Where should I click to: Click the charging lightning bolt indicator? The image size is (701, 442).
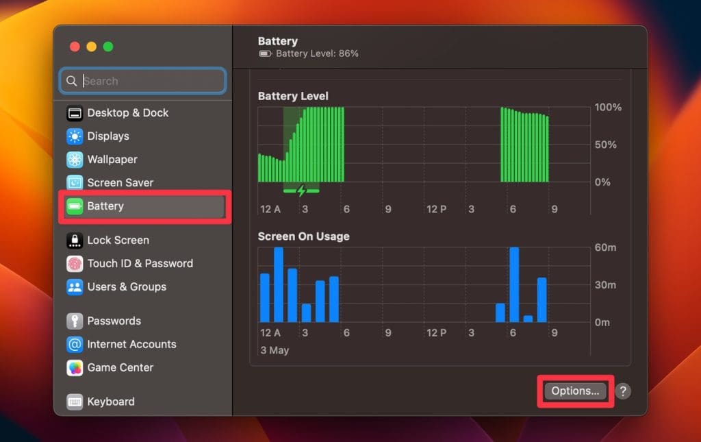point(301,191)
